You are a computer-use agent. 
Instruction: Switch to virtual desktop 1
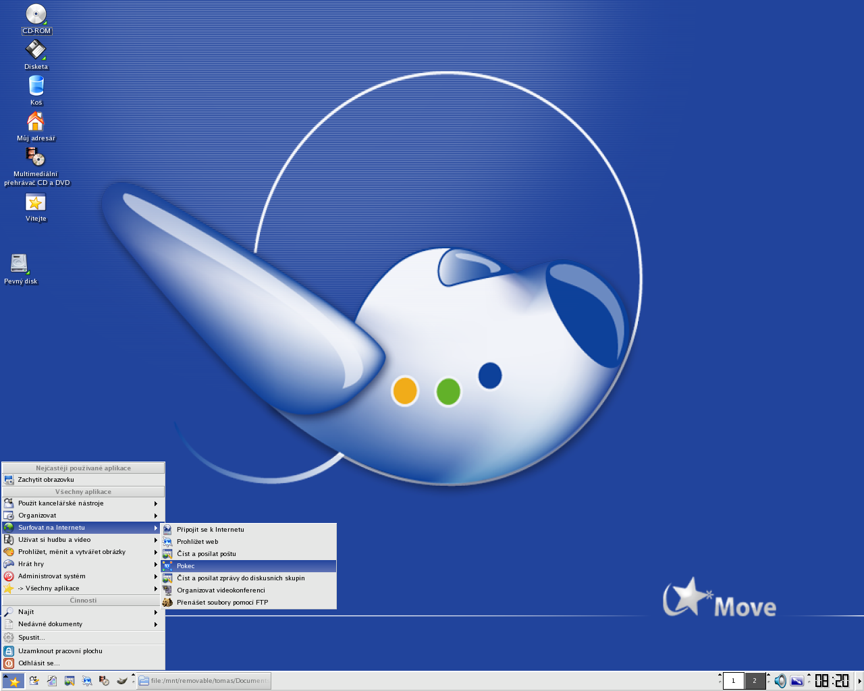pos(734,681)
